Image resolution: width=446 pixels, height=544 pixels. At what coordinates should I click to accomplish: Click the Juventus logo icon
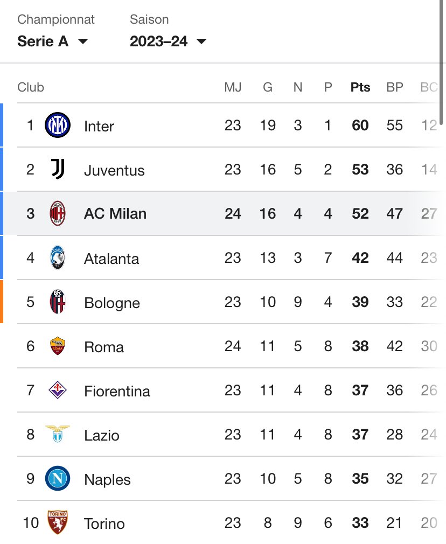[58, 169]
